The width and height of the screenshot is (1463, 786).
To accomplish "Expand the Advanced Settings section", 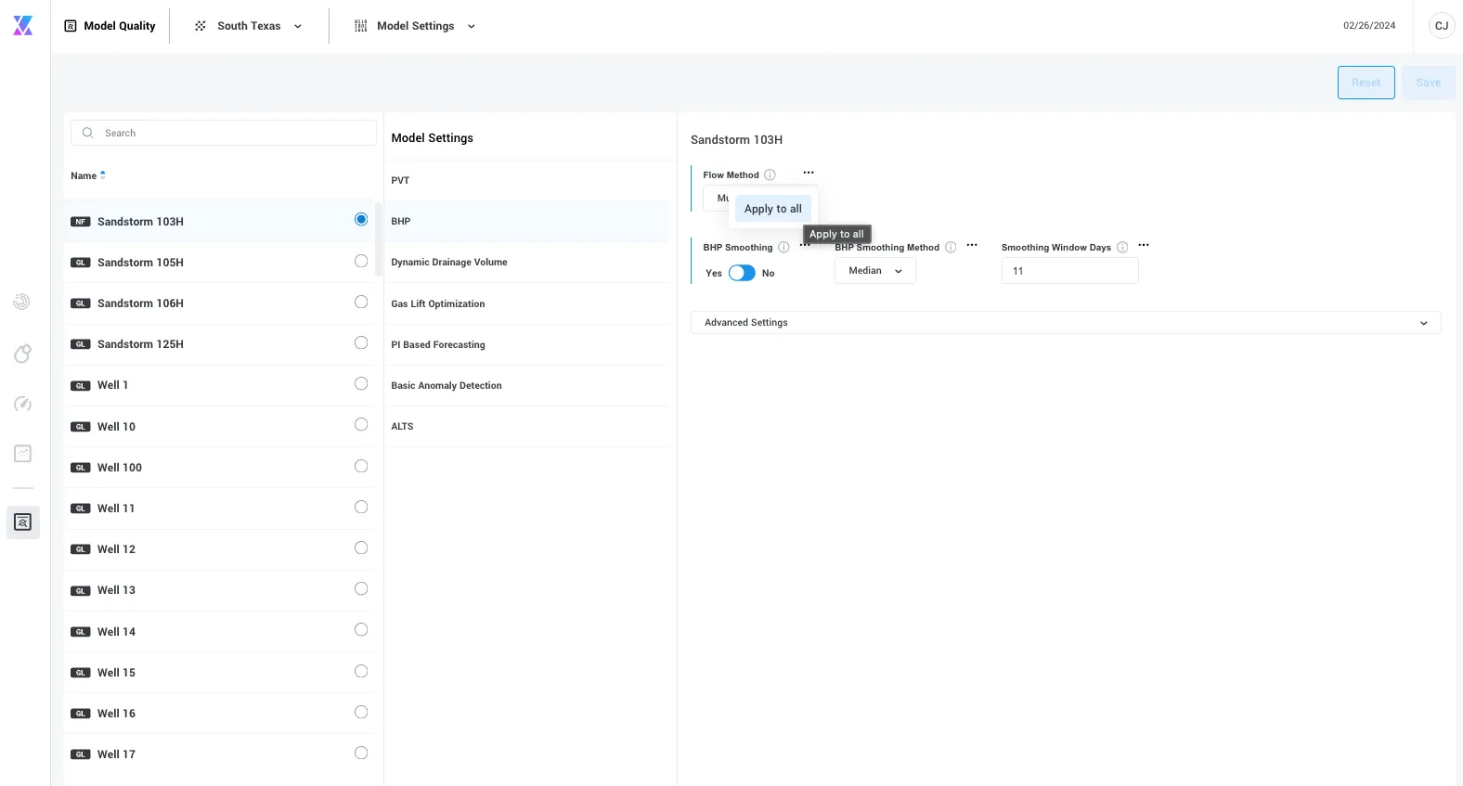I will (x=1066, y=322).
